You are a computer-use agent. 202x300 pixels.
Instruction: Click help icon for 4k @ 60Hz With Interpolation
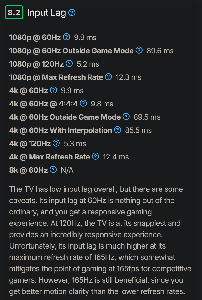click(117, 130)
